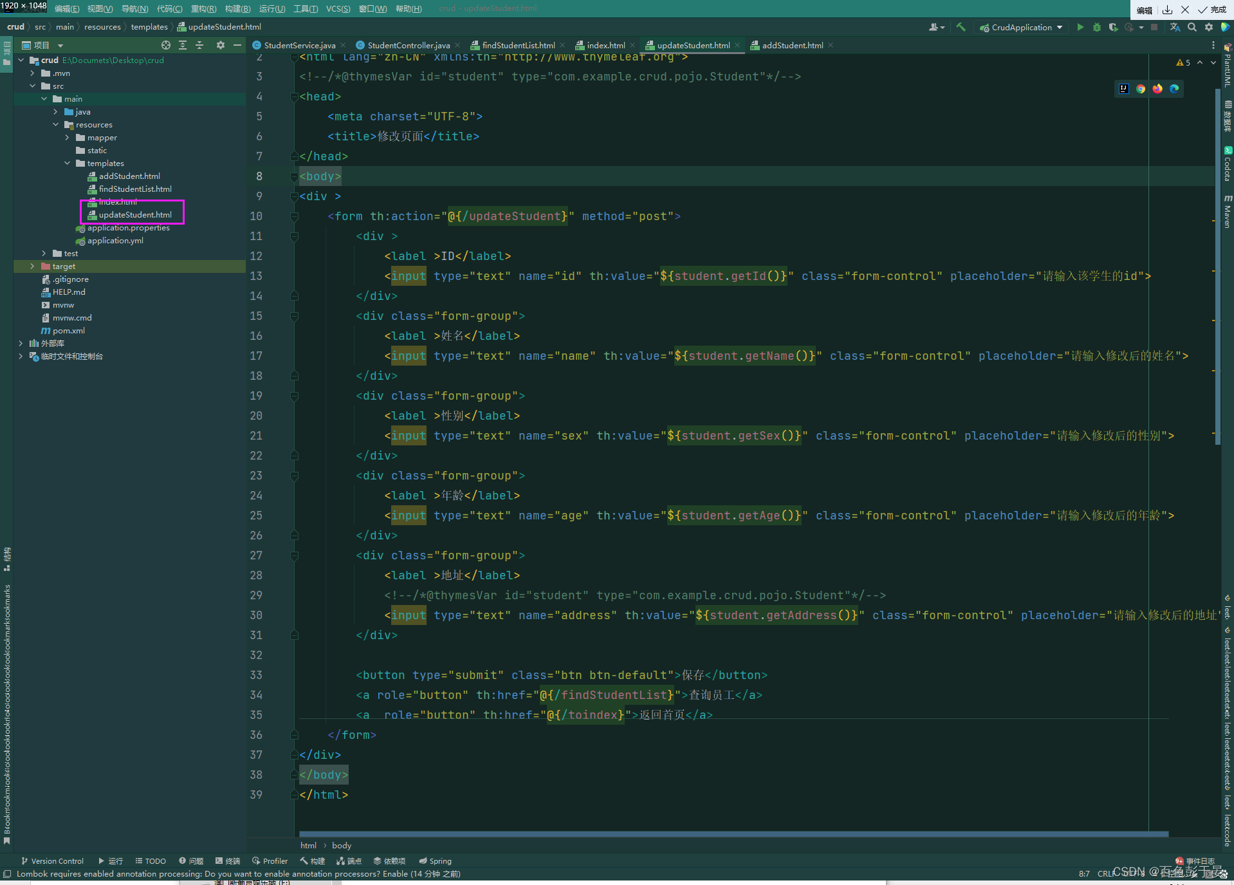The image size is (1234, 885).
Task: Switch to addStudent.html tab
Action: pos(792,45)
